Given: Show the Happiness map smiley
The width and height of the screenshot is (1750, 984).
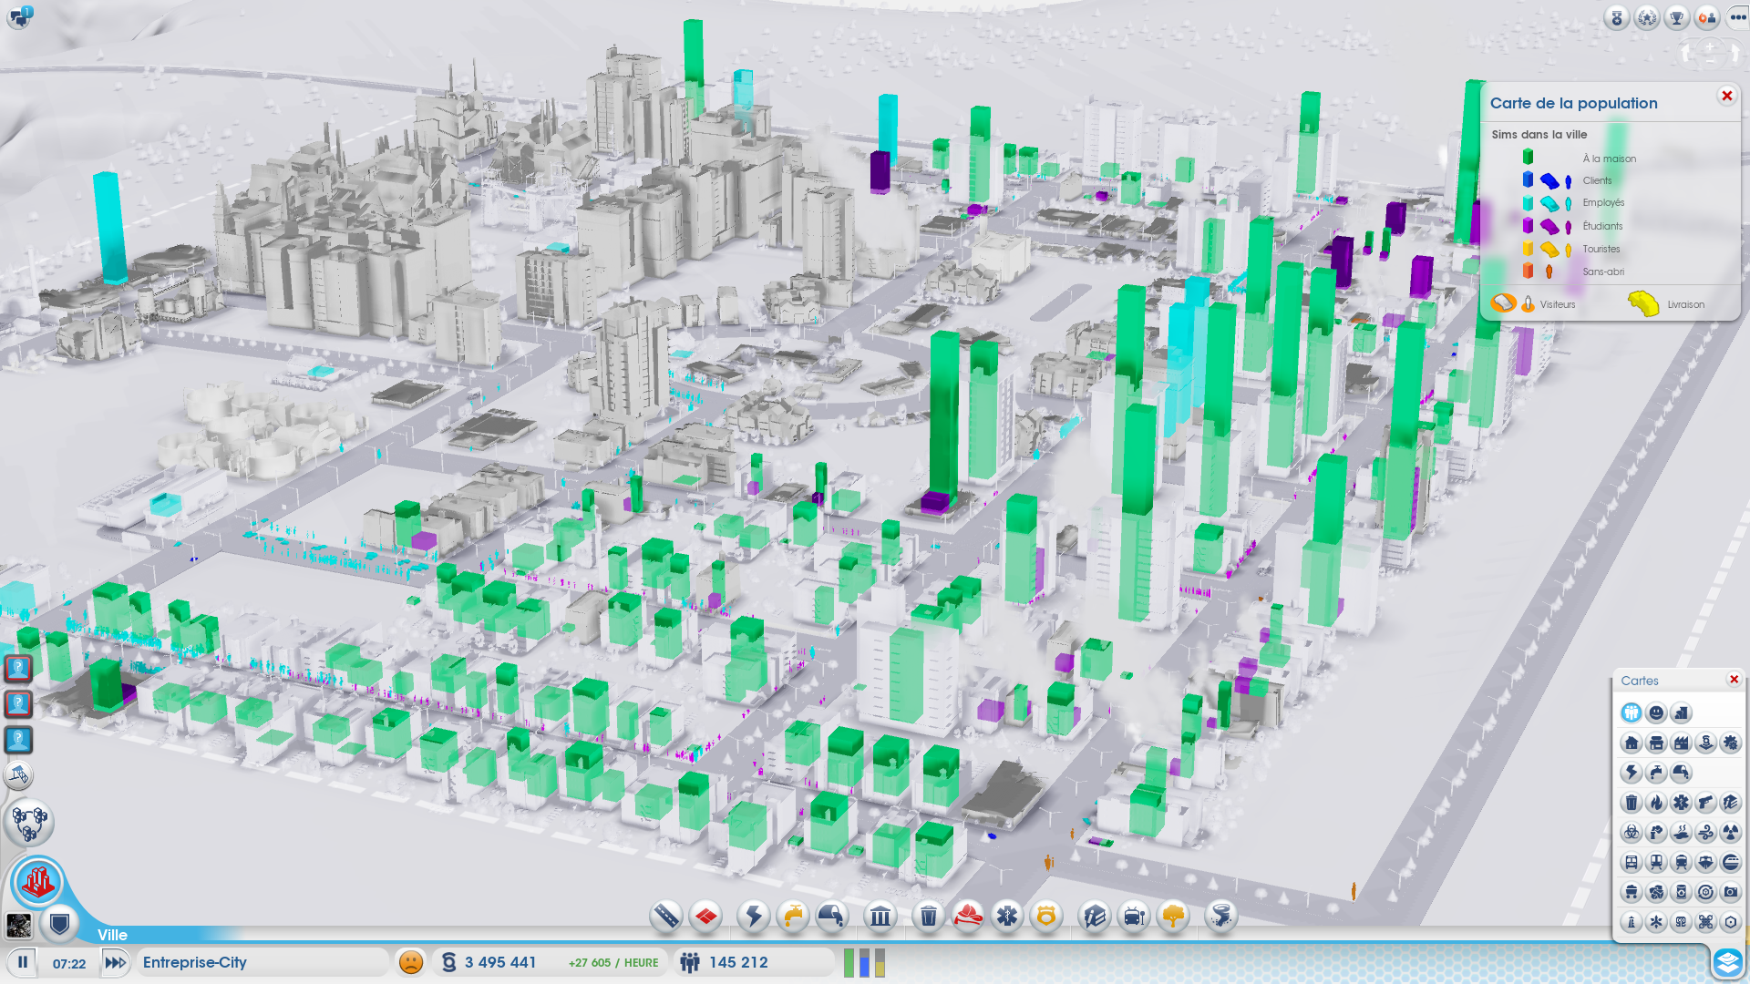Looking at the screenshot, I should point(1656,712).
